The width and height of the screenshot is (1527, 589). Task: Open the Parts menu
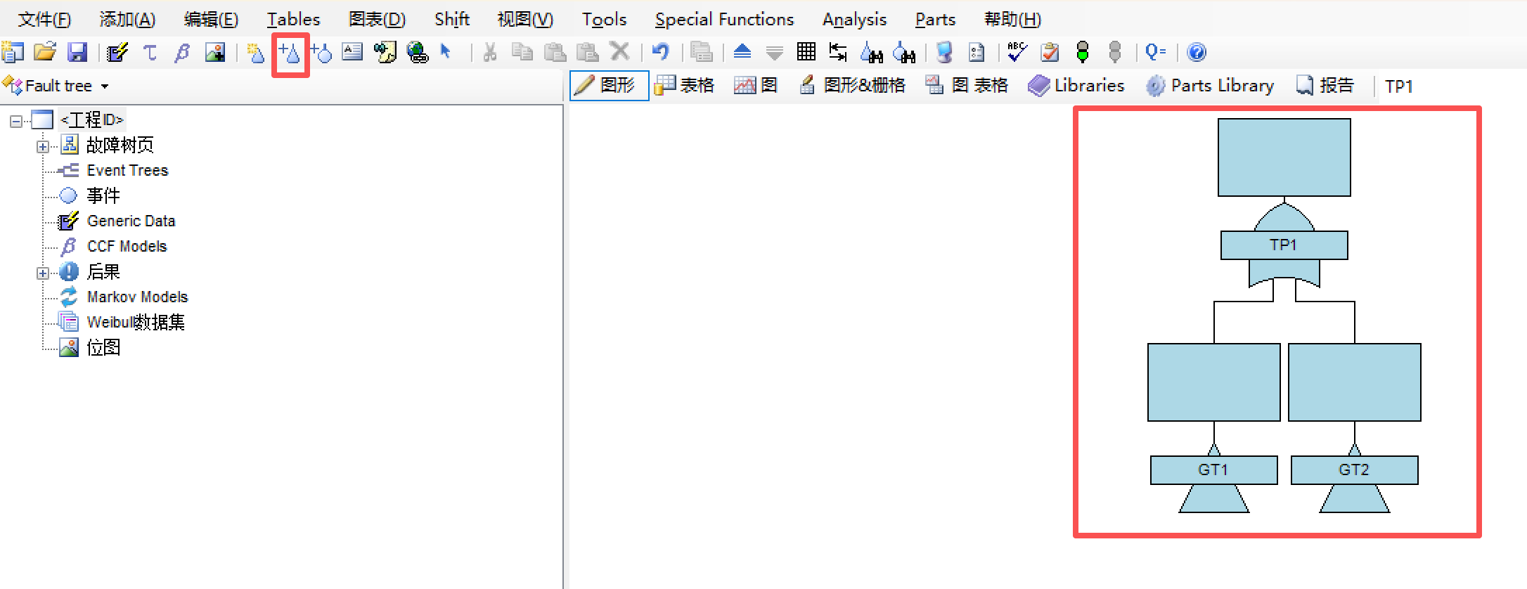(935, 19)
